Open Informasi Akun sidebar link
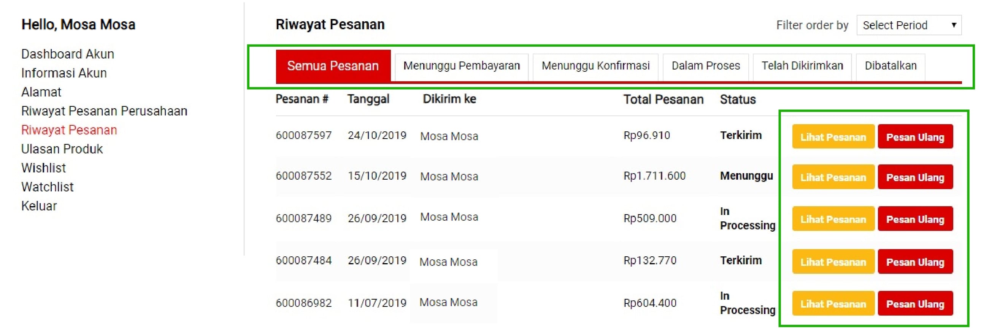The width and height of the screenshot is (981, 330). 64,73
